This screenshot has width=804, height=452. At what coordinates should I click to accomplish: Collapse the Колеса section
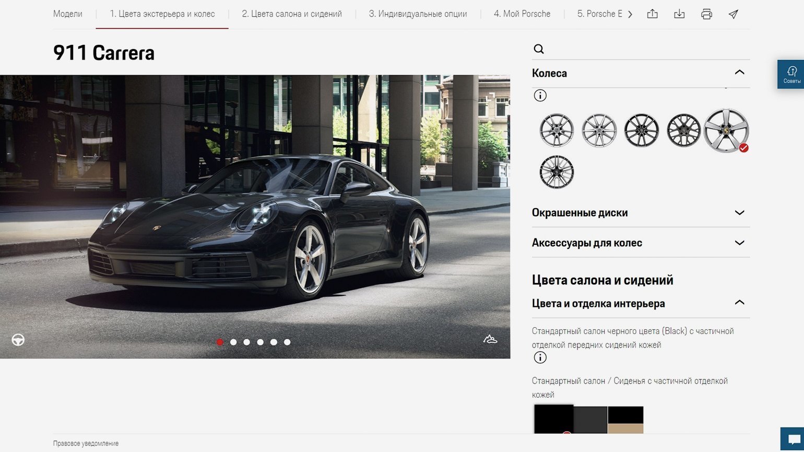739,73
